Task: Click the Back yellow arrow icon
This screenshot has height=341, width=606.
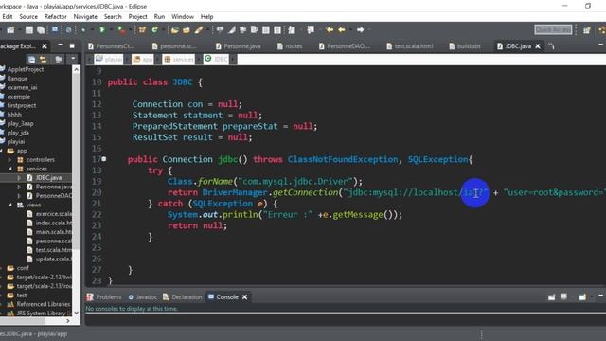Action: pos(341,29)
